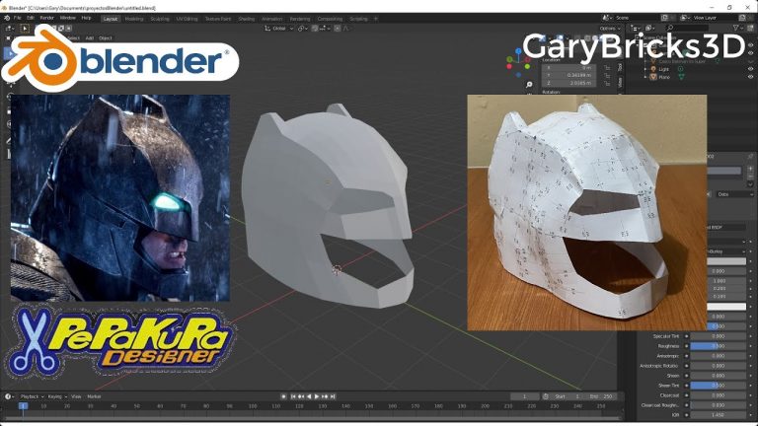Image resolution: width=758 pixels, height=426 pixels.
Task: Open the Window menu
Action: (68, 18)
